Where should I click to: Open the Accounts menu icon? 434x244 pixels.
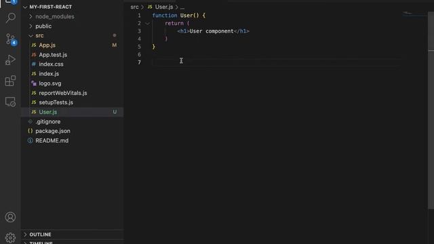click(x=10, y=217)
